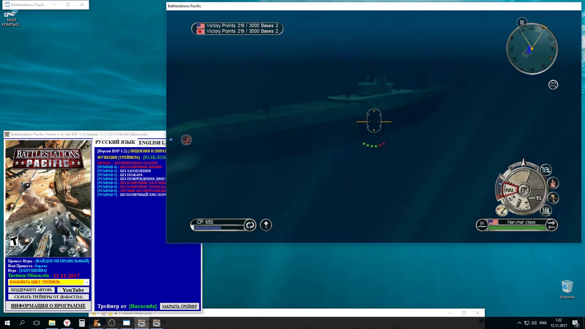Click [NUMPAD 5] БЕСКОНЕЧНЫЕ ТОРПЕДЫ line
The width and height of the screenshot is (585, 329).
(x=132, y=187)
